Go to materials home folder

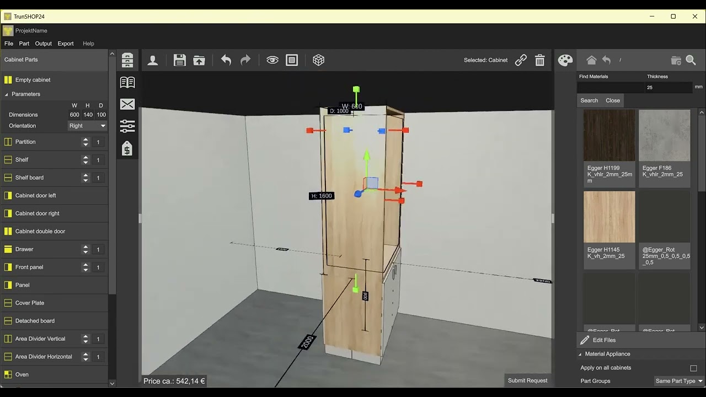pos(591,60)
